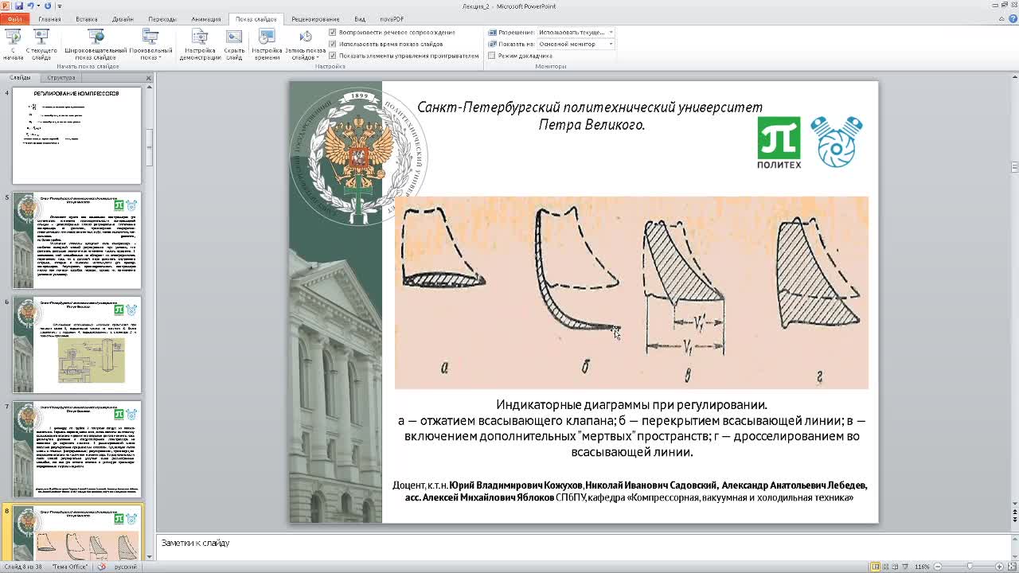Screen dimensions: 1019x573
Task: Switch to Reading view icon
Action: click(896, 567)
